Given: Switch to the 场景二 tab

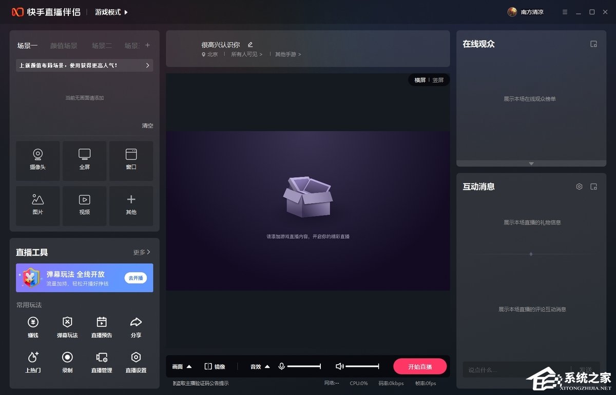Looking at the screenshot, I should 102,46.
